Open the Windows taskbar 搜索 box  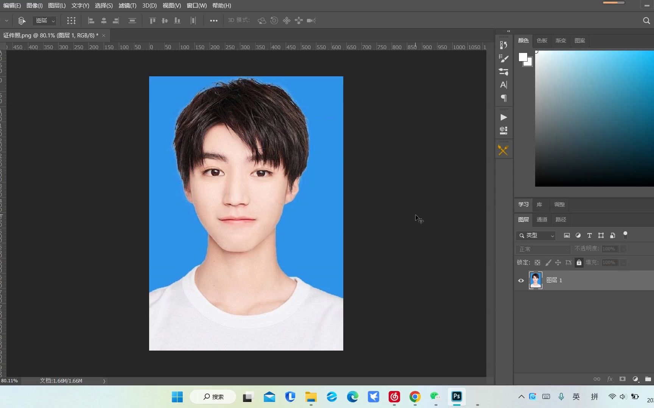point(213,397)
